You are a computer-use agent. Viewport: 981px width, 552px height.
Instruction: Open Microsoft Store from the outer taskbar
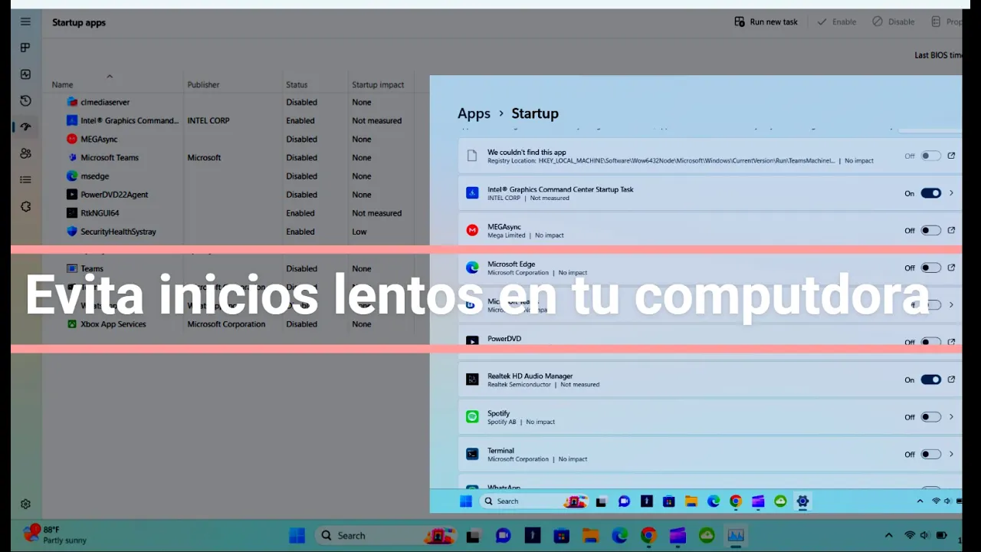click(x=561, y=535)
